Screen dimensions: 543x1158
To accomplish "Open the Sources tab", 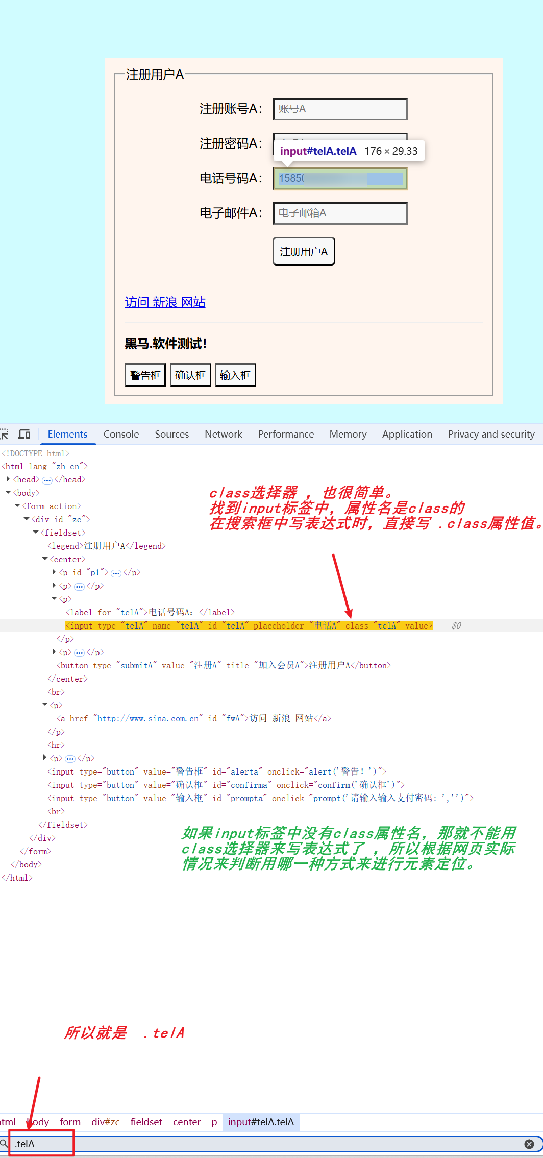I will 172,434.
